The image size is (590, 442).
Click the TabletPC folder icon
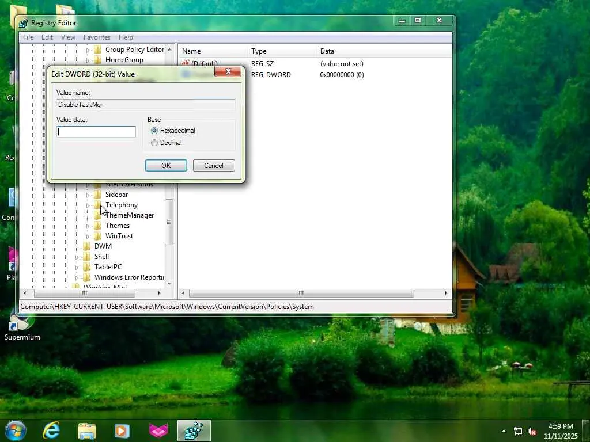click(x=87, y=267)
